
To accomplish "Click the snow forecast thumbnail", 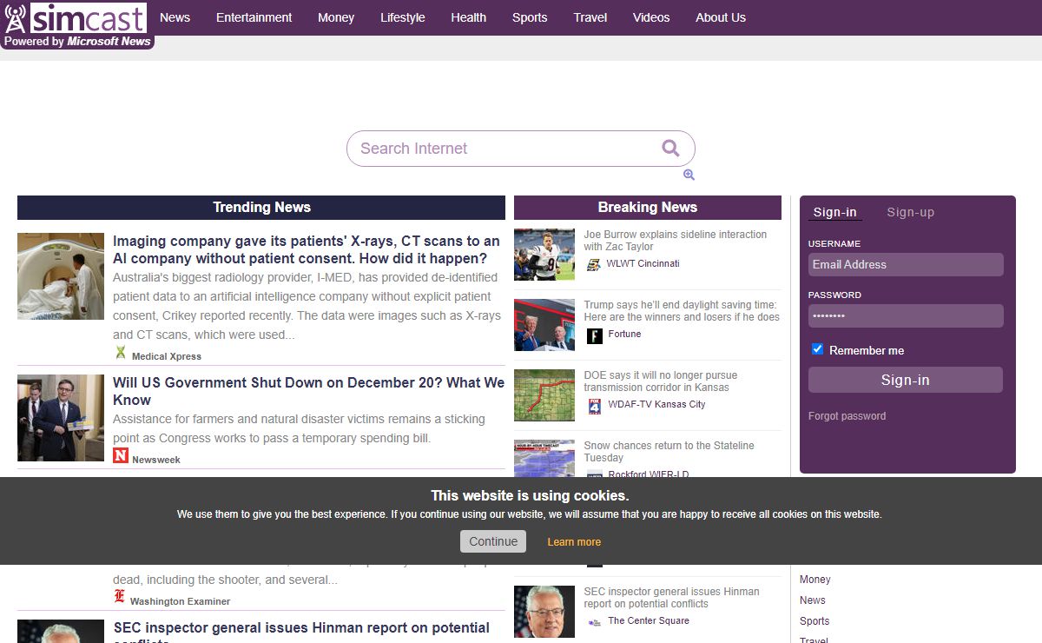I will pyautogui.click(x=544, y=459).
